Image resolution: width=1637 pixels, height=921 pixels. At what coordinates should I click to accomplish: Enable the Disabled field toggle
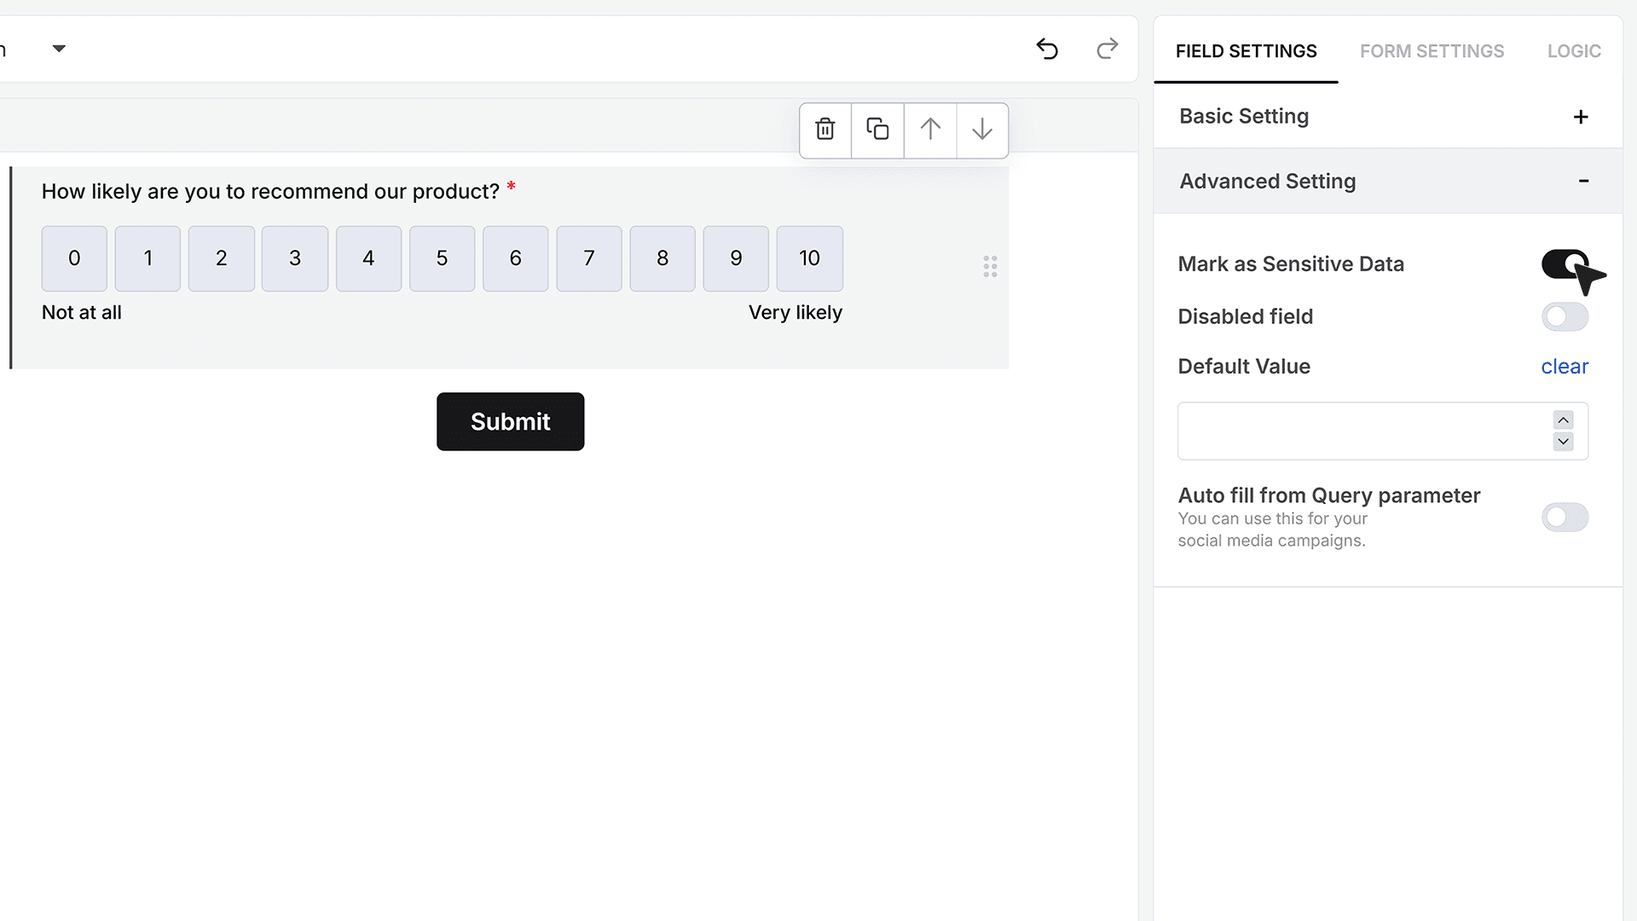1565,317
